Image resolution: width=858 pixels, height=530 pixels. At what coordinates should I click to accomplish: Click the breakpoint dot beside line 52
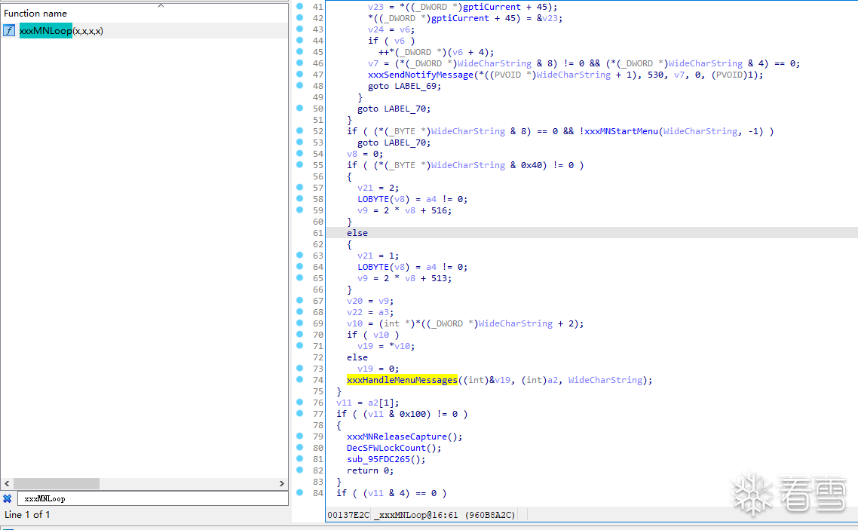click(x=300, y=130)
